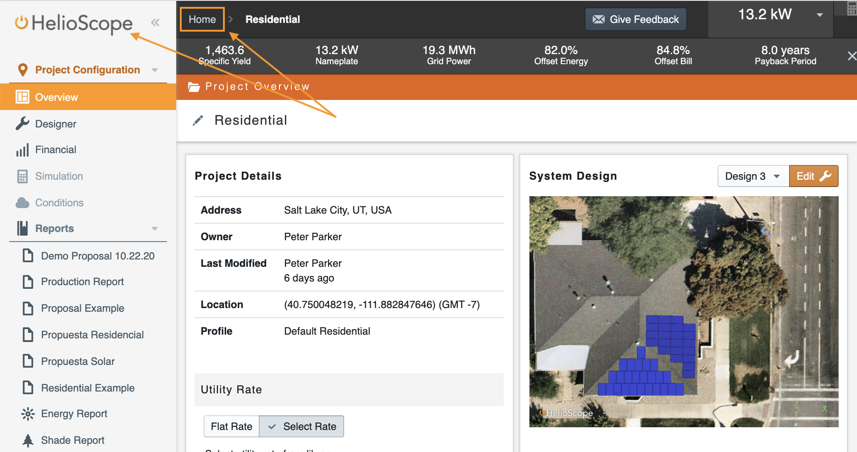
Task: Open the Design 3 dropdown
Action: pyautogui.click(x=753, y=176)
